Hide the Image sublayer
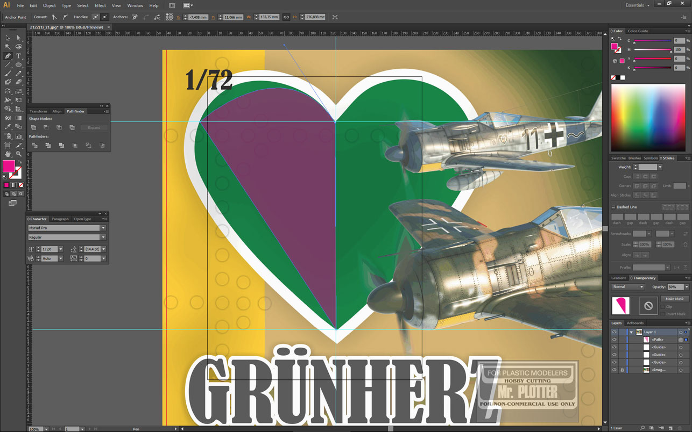Viewport: 692px width, 432px height. coord(614,370)
